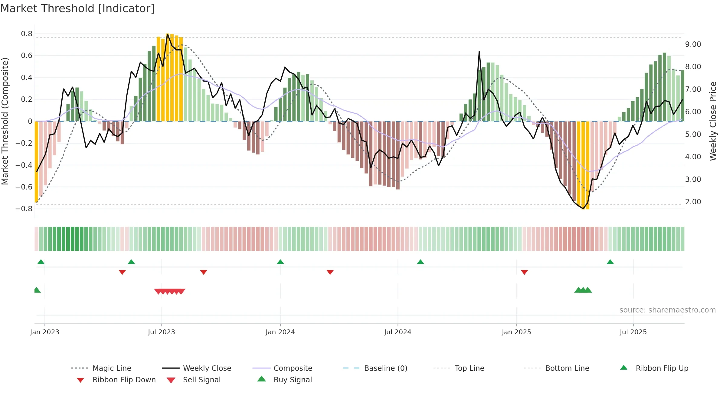Click the green ribbon flip up marker near Jan 2024

(280, 262)
